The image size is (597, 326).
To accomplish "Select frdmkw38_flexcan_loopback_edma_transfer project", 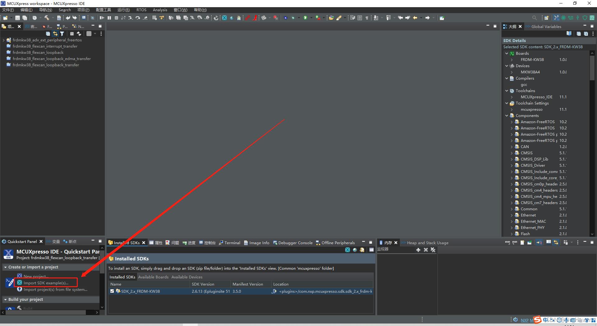I will (52, 59).
